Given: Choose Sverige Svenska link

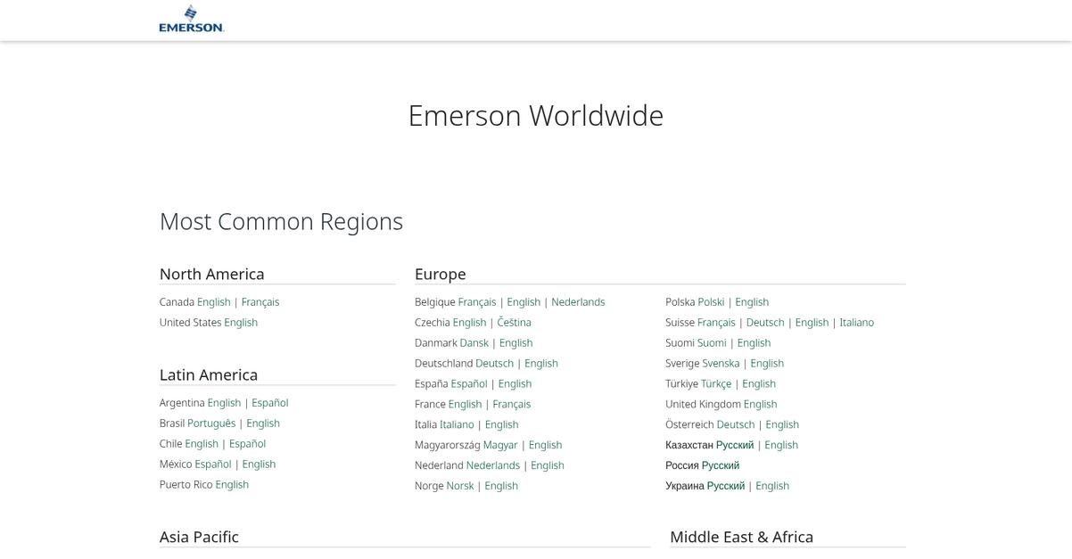Looking at the screenshot, I should 722,364.
